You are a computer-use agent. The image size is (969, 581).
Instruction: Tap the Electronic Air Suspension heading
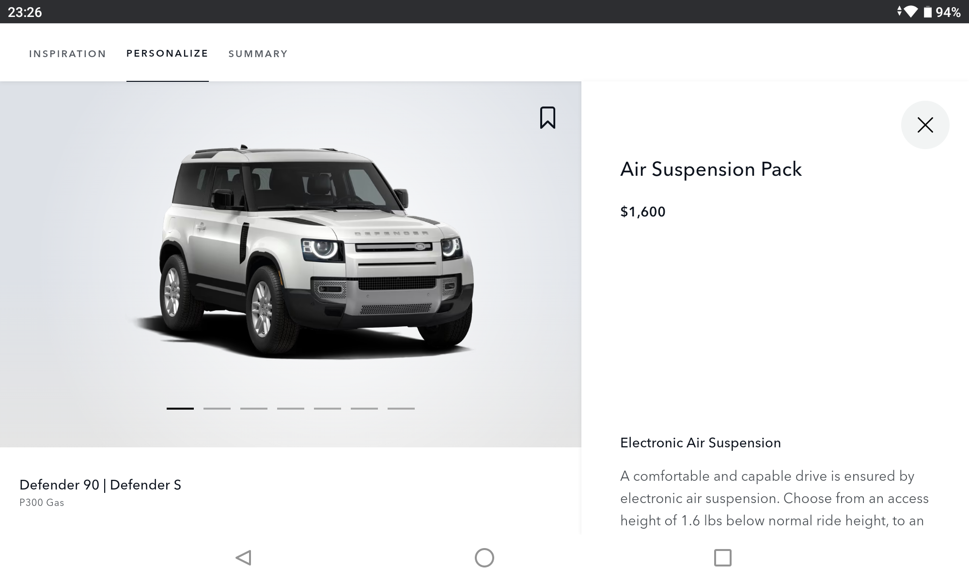(x=700, y=443)
